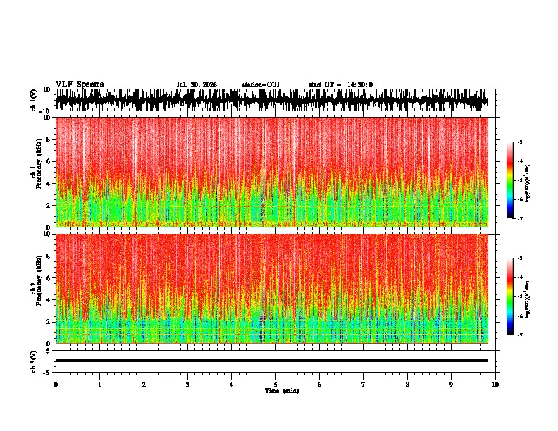Click the "ch.2 Frequency (kHz)" axis label
Image resolution: width=558 pixels, height=431 pixels.
(x=37, y=280)
